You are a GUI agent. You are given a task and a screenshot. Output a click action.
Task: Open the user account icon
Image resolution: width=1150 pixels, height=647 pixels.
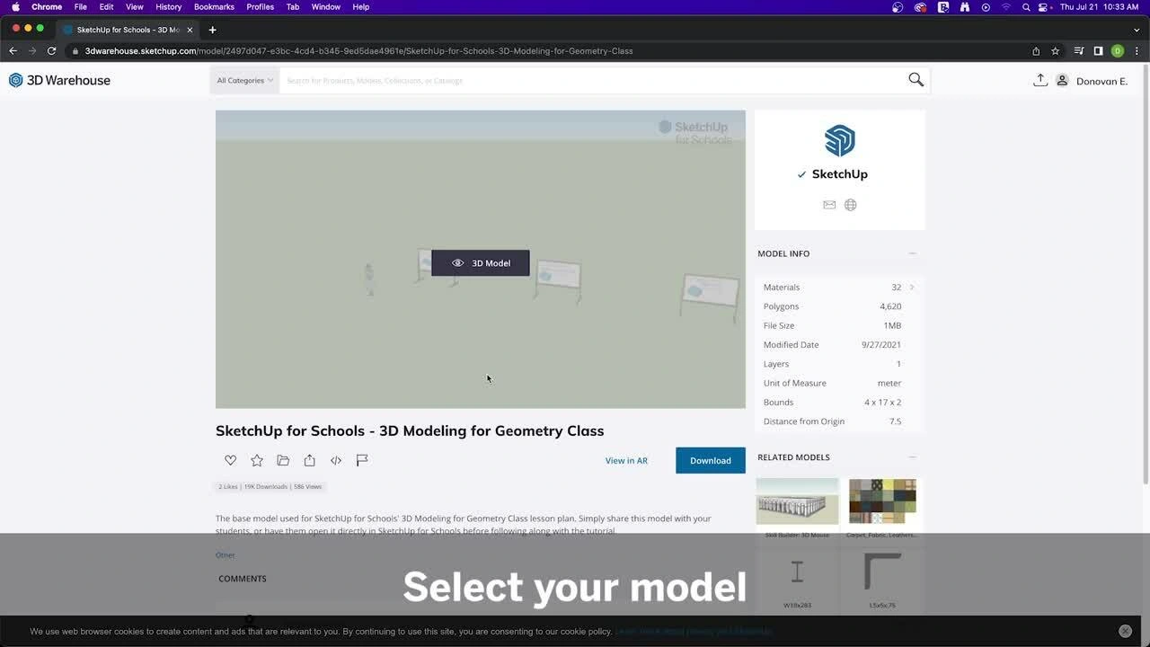1062,80
